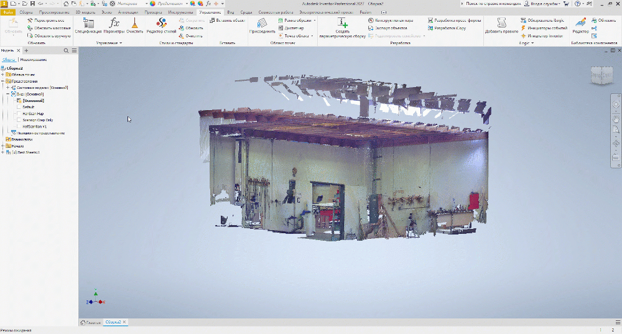622x334 pixels.
Task: Open Обозреватель iLogic
Action: point(542,21)
